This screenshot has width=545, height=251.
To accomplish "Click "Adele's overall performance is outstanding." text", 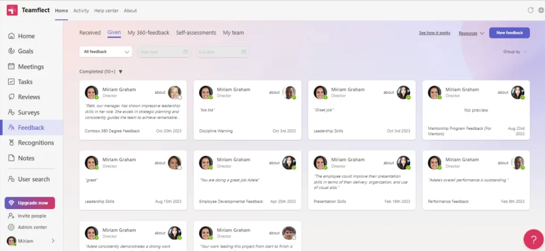I will click(468, 180).
